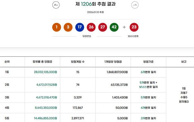
Task: Click the 자동7 remark text
Action: [x=184, y=93]
